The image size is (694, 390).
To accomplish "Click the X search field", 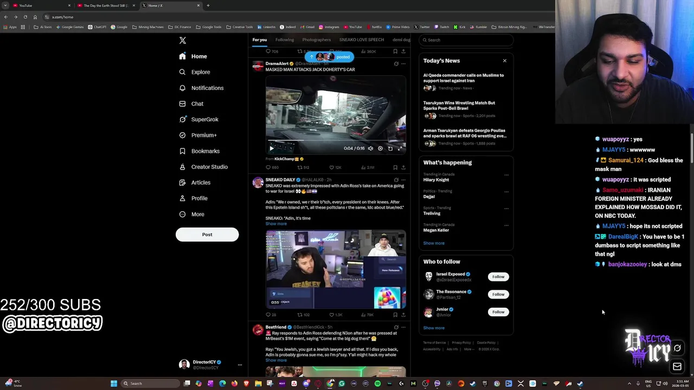I will click(x=466, y=40).
